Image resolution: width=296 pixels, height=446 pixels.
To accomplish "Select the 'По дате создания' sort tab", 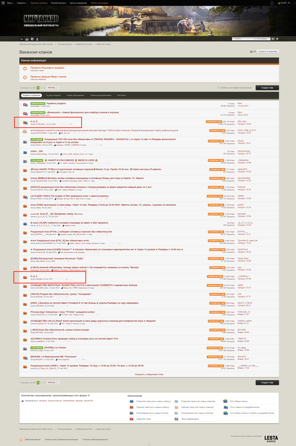I will pyautogui.click(x=54, y=95).
